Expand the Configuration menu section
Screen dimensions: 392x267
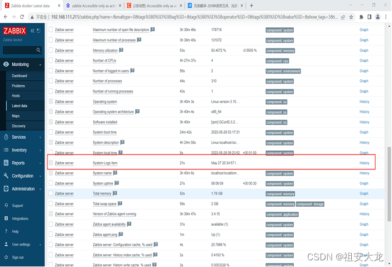pyautogui.click(x=40, y=176)
